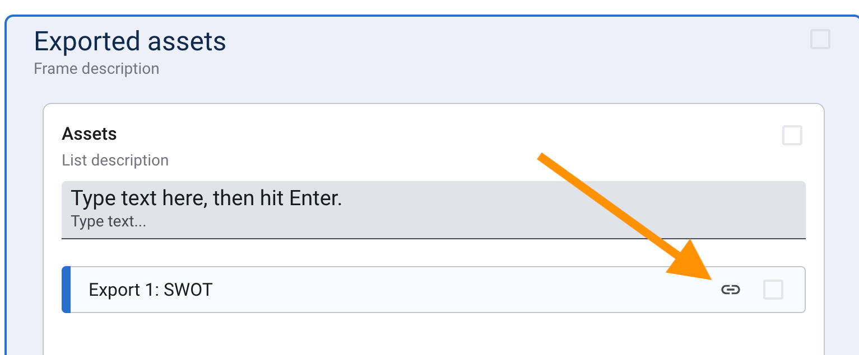This screenshot has width=859, height=355.
Task: Click the blue bar left of Export 1
Action: [x=66, y=290]
